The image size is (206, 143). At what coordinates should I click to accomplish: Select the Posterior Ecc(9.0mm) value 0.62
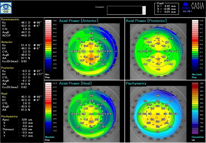[24, 87]
